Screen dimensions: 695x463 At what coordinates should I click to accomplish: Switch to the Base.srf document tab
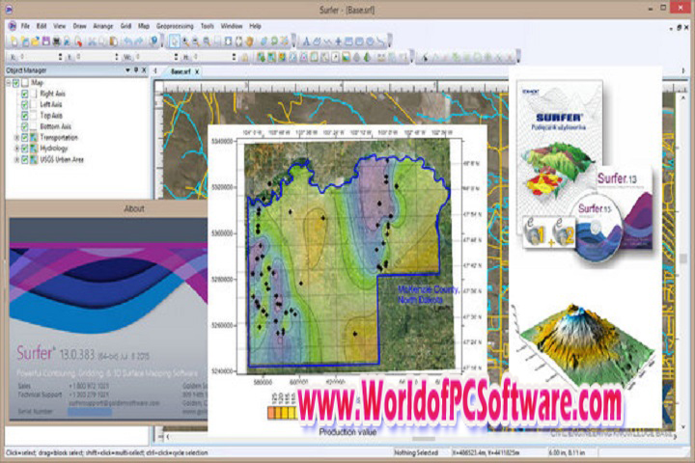pos(180,70)
